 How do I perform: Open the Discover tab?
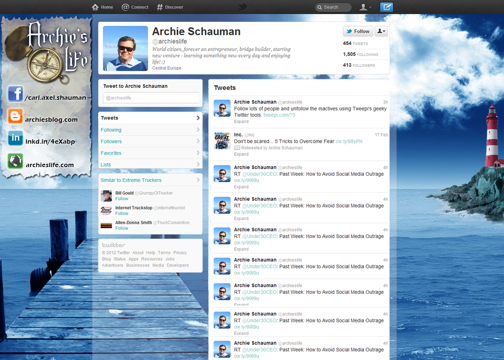[170, 7]
